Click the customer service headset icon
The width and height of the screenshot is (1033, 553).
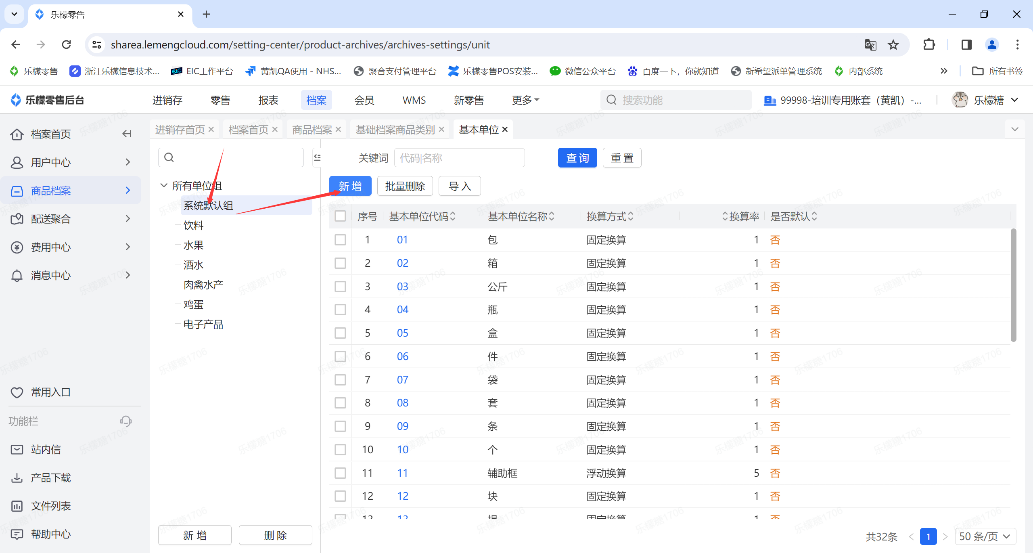pos(125,421)
